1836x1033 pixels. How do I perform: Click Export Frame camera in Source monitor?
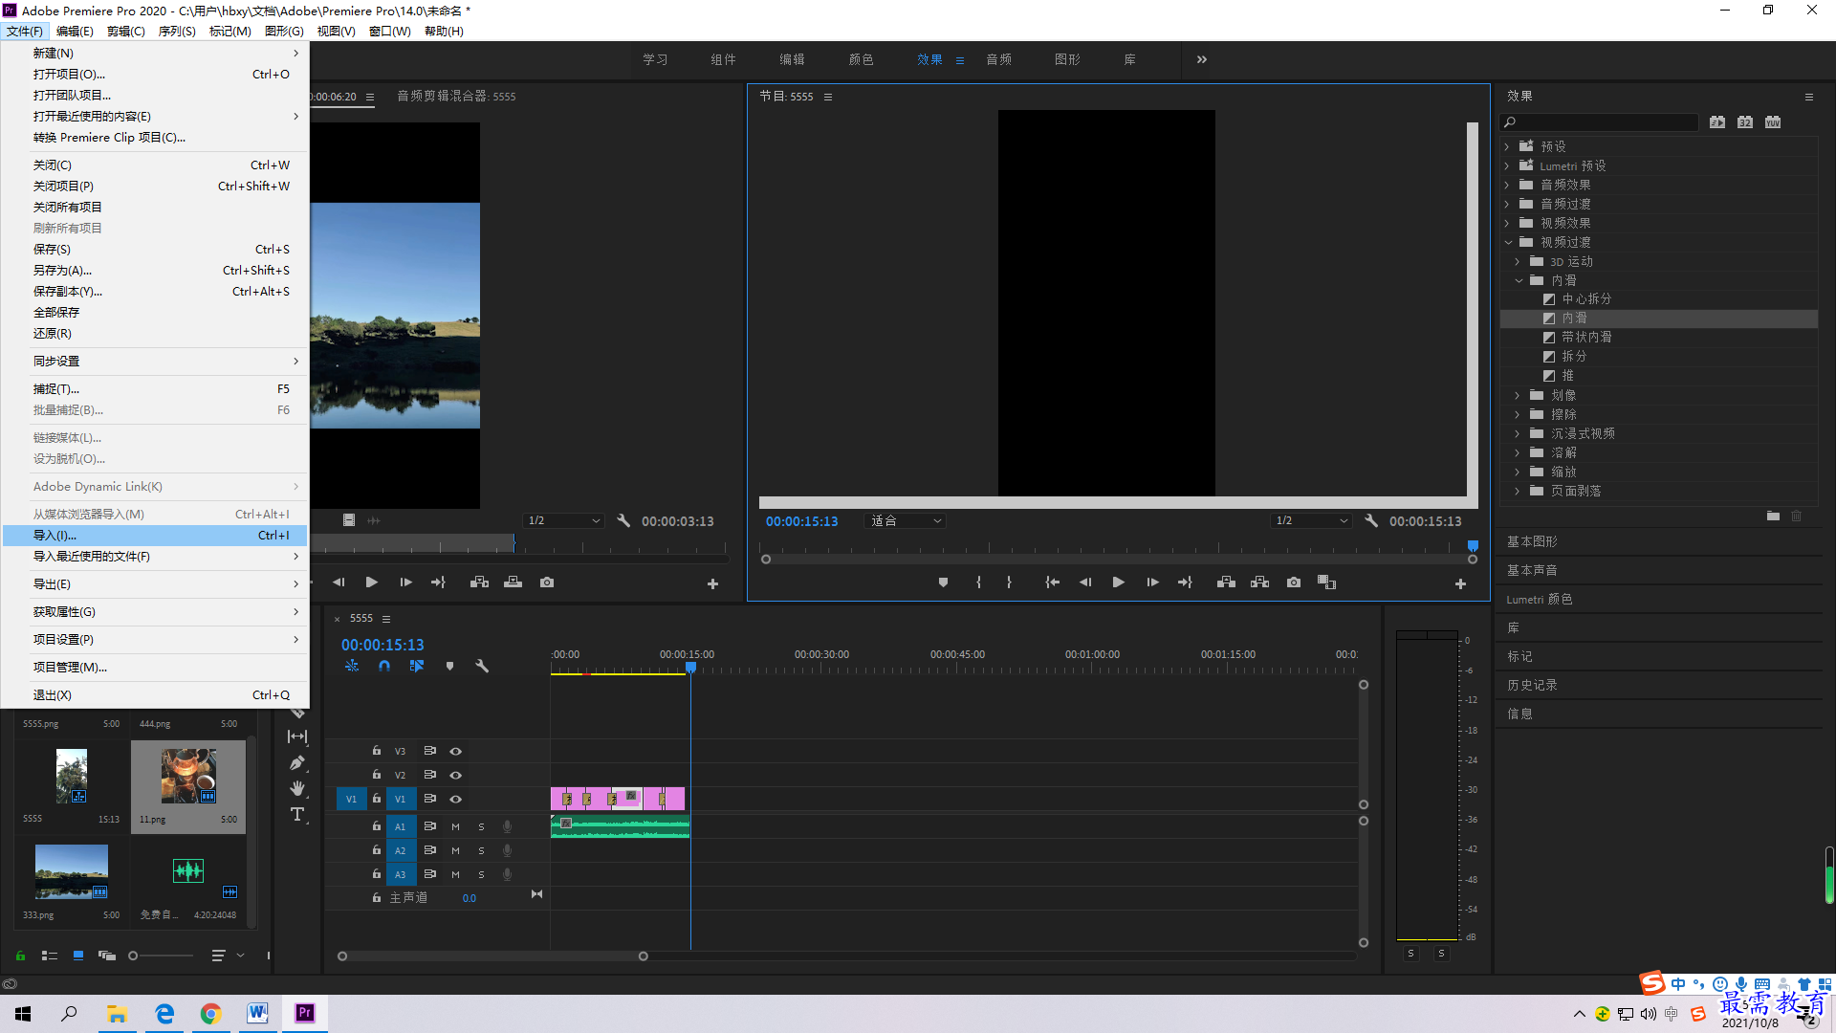click(x=547, y=582)
